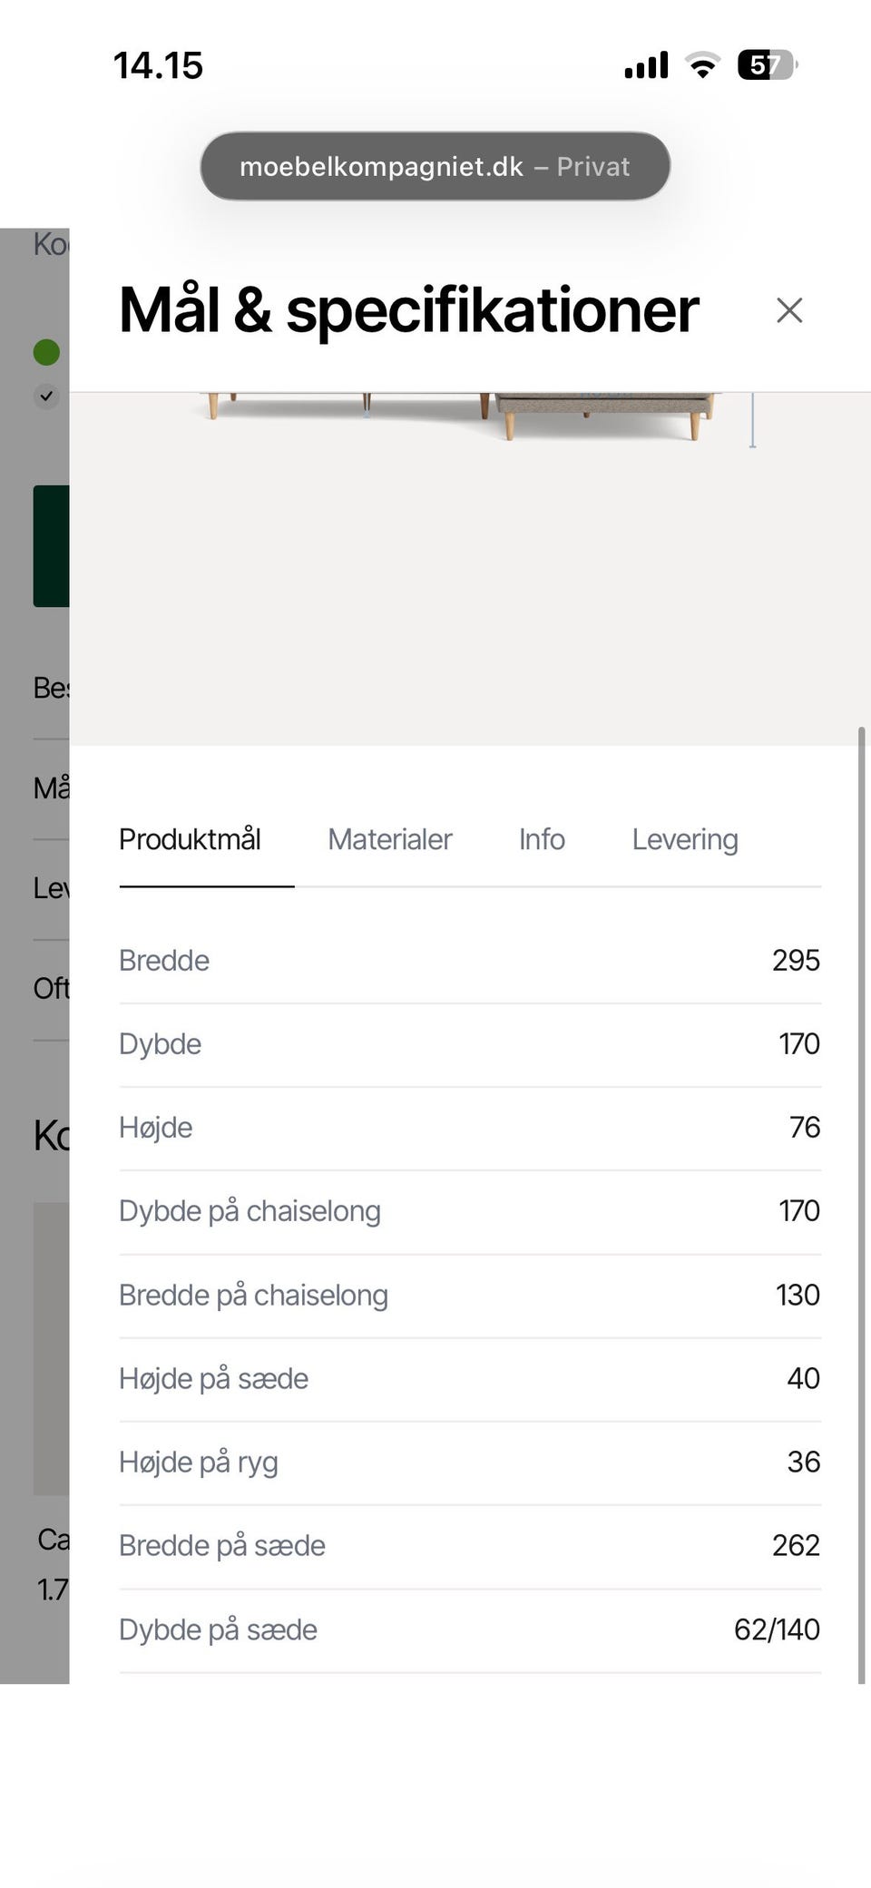The width and height of the screenshot is (871, 1888).
Task: Select the Dybde på sæde 62/140 row
Action: click(470, 1630)
